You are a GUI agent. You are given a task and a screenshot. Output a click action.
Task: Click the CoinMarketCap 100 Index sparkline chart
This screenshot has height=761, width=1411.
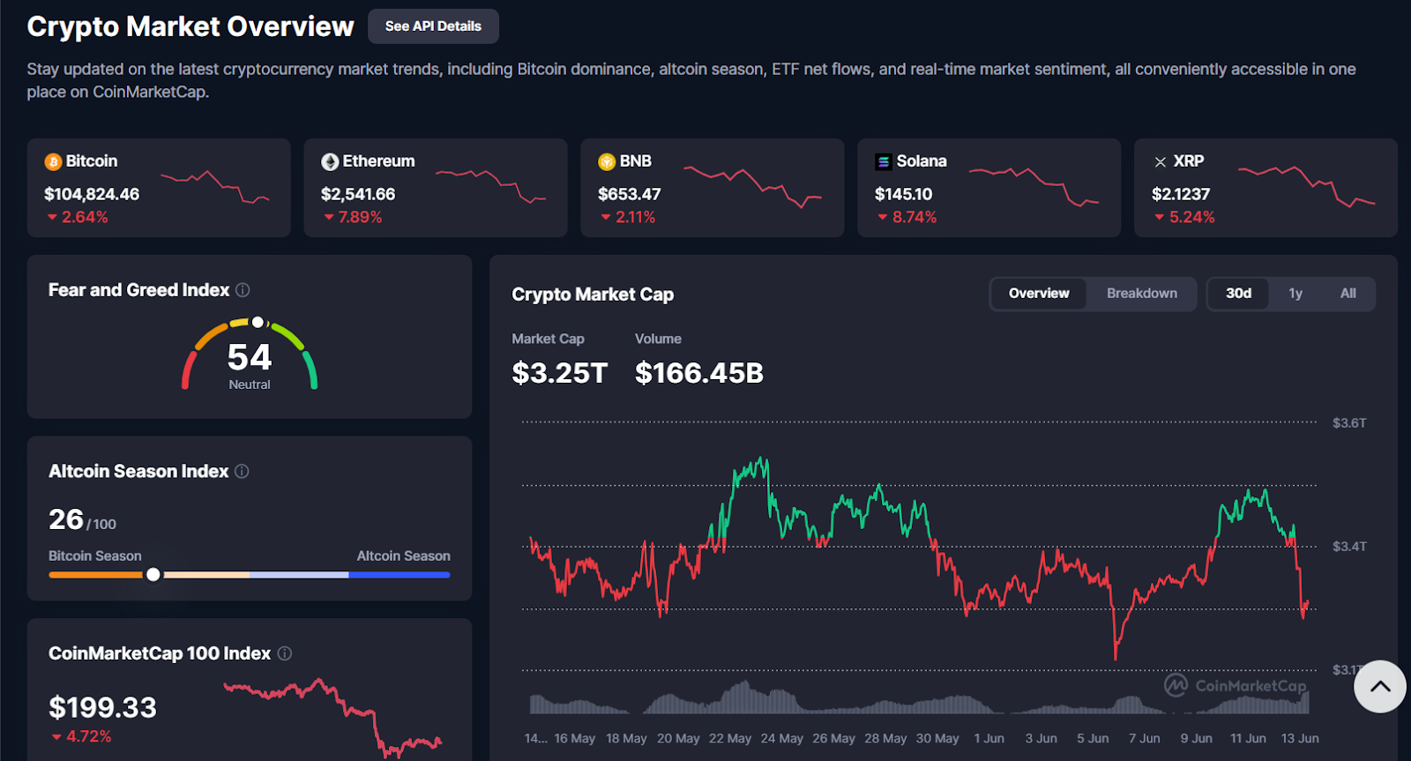coord(332,717)
